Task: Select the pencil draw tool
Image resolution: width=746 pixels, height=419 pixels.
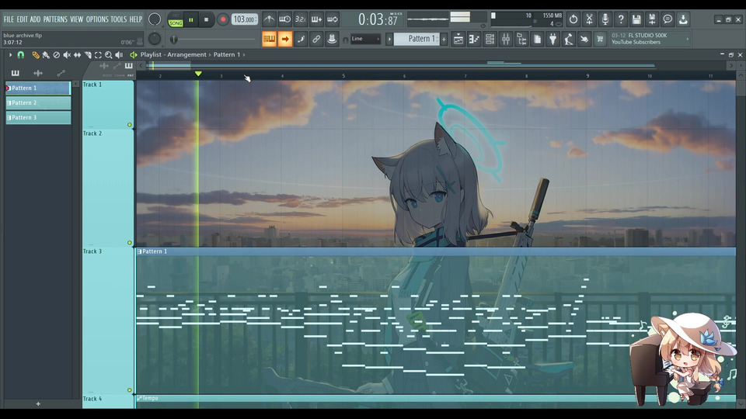Action: pyautogui.click(x=36, y=55)
